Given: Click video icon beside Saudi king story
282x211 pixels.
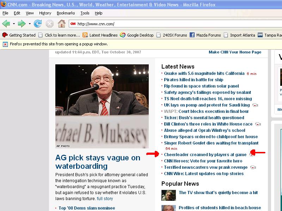Looking at the screenshot, I should (x=255, y=105).
